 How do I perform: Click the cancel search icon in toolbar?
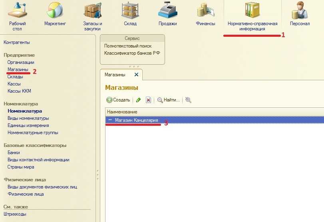[x=188, y=100]
